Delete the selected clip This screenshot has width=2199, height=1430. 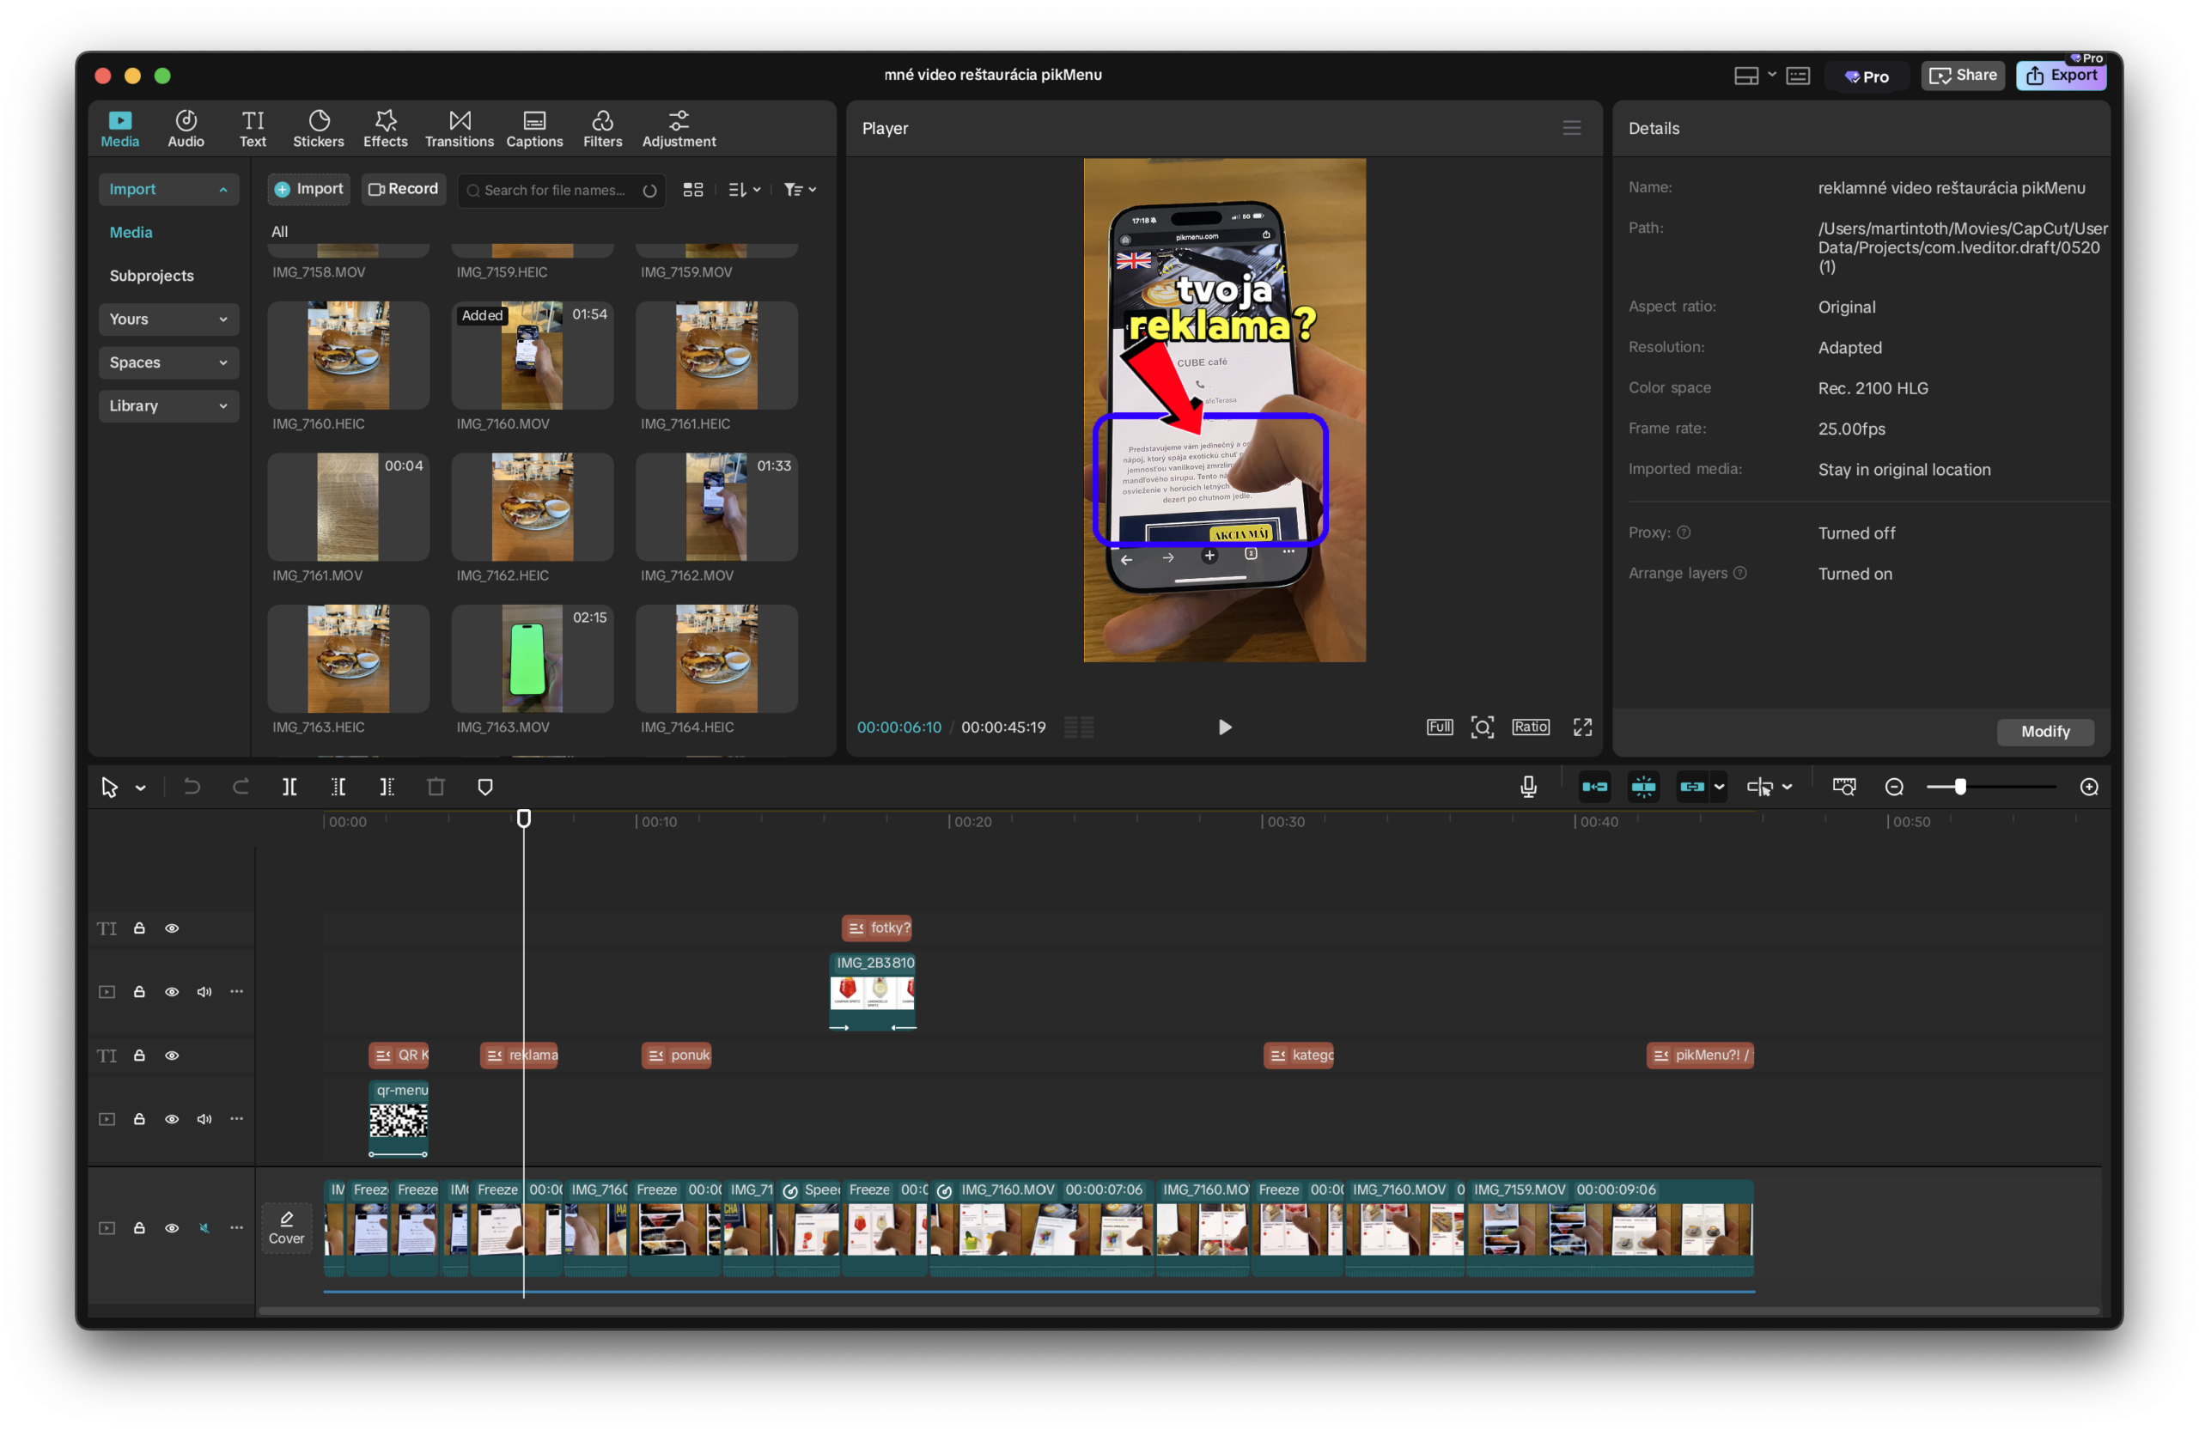(x=436, y=787)
